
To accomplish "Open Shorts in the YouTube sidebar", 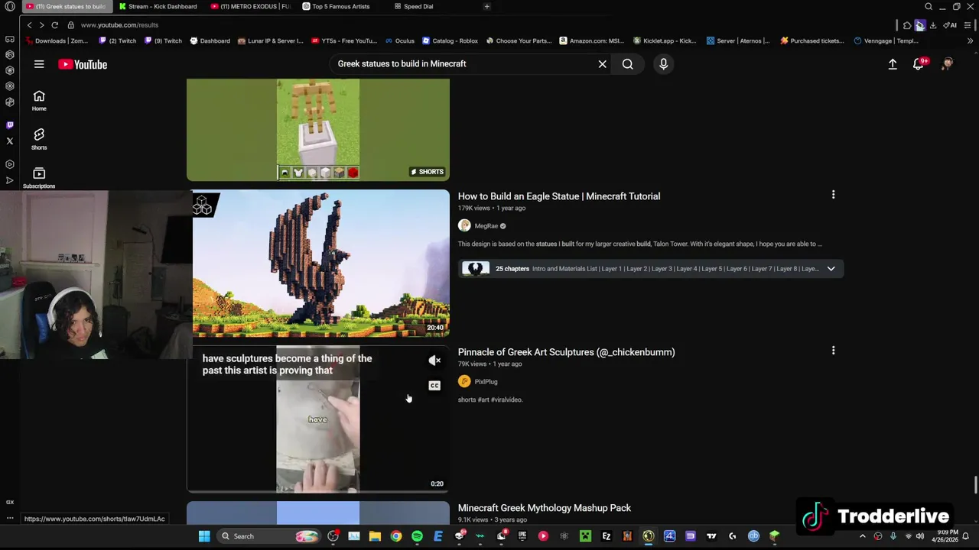I will 39,139.
